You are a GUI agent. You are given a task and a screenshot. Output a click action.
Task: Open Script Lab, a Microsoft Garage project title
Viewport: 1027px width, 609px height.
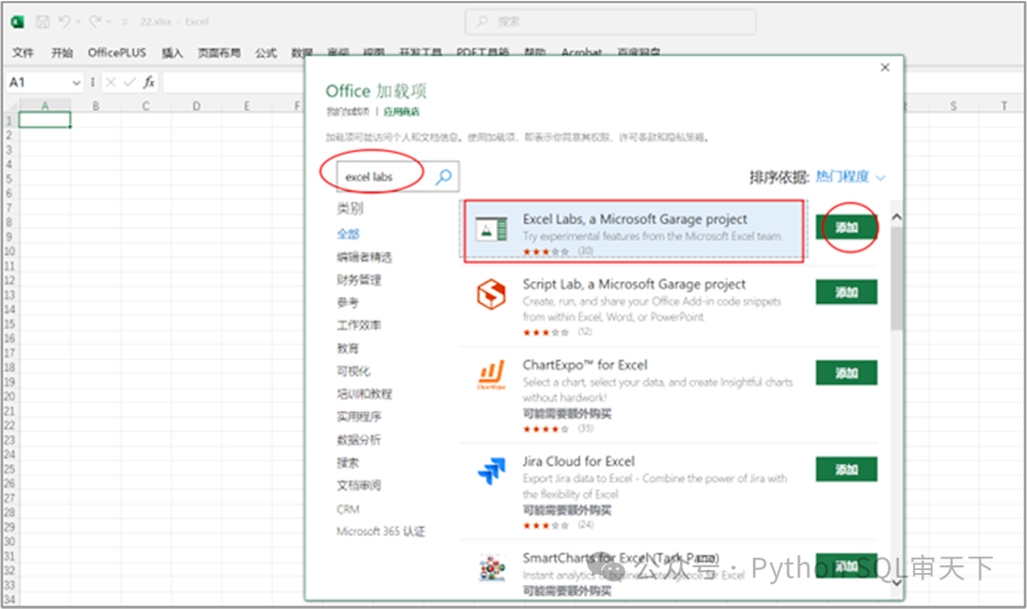pos(634,284)
